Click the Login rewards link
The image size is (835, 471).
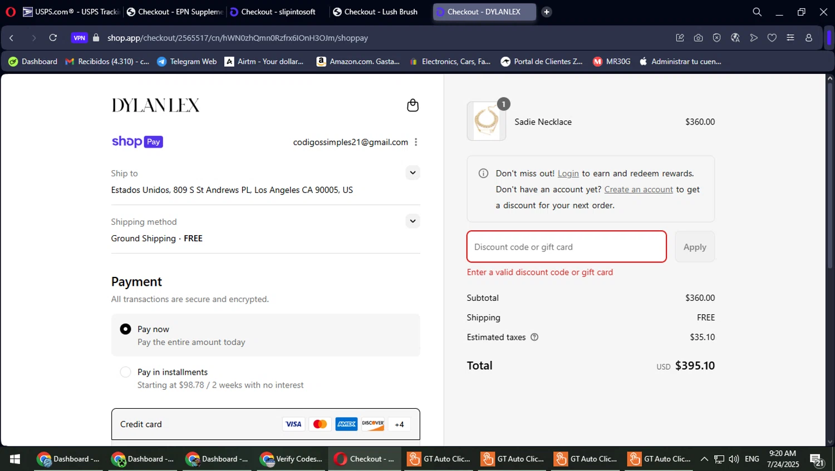(x=568, y=173)
